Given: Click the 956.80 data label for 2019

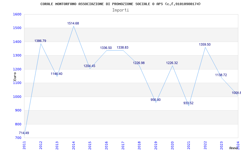Looking at the screenshot, I should point(155,100).
